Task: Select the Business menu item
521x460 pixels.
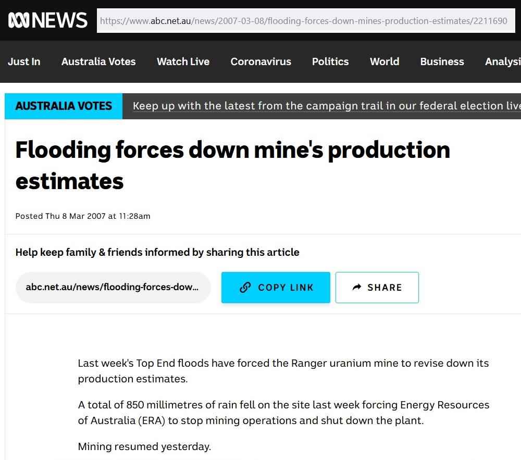Action: (442, 61)
